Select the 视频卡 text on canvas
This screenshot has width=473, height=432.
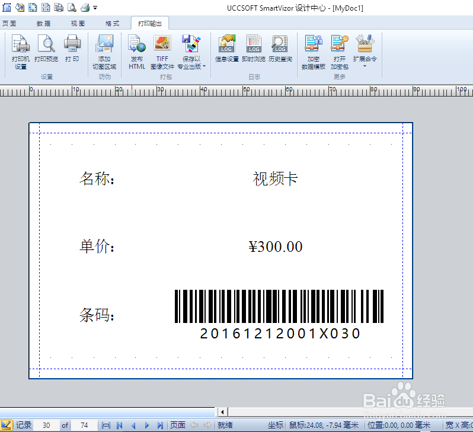click(275, 178)
